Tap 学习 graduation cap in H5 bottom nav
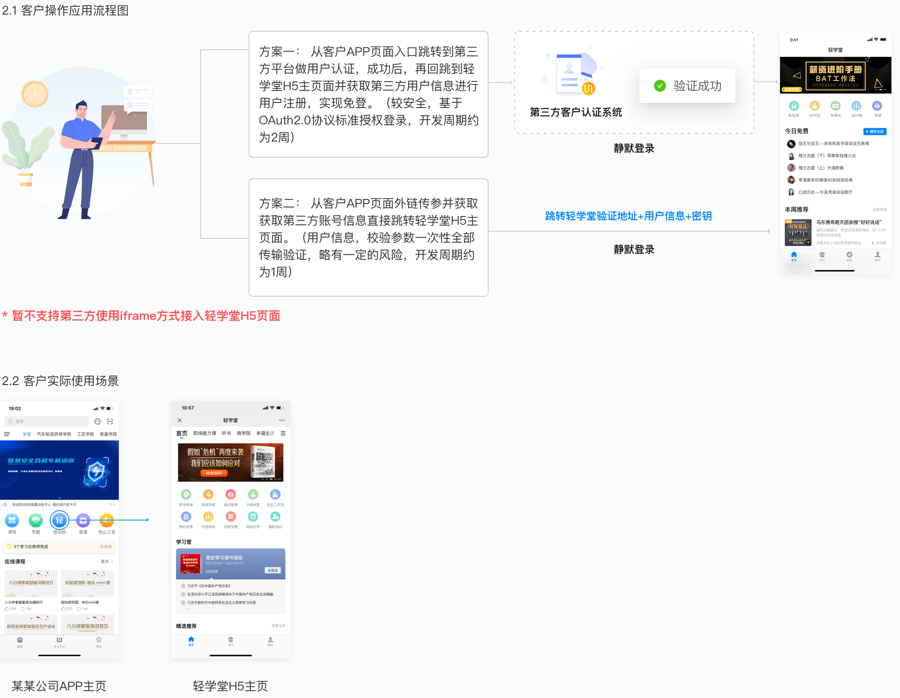Image resolution: width=900 pixels, height=698 pixels. coord(231,640)
